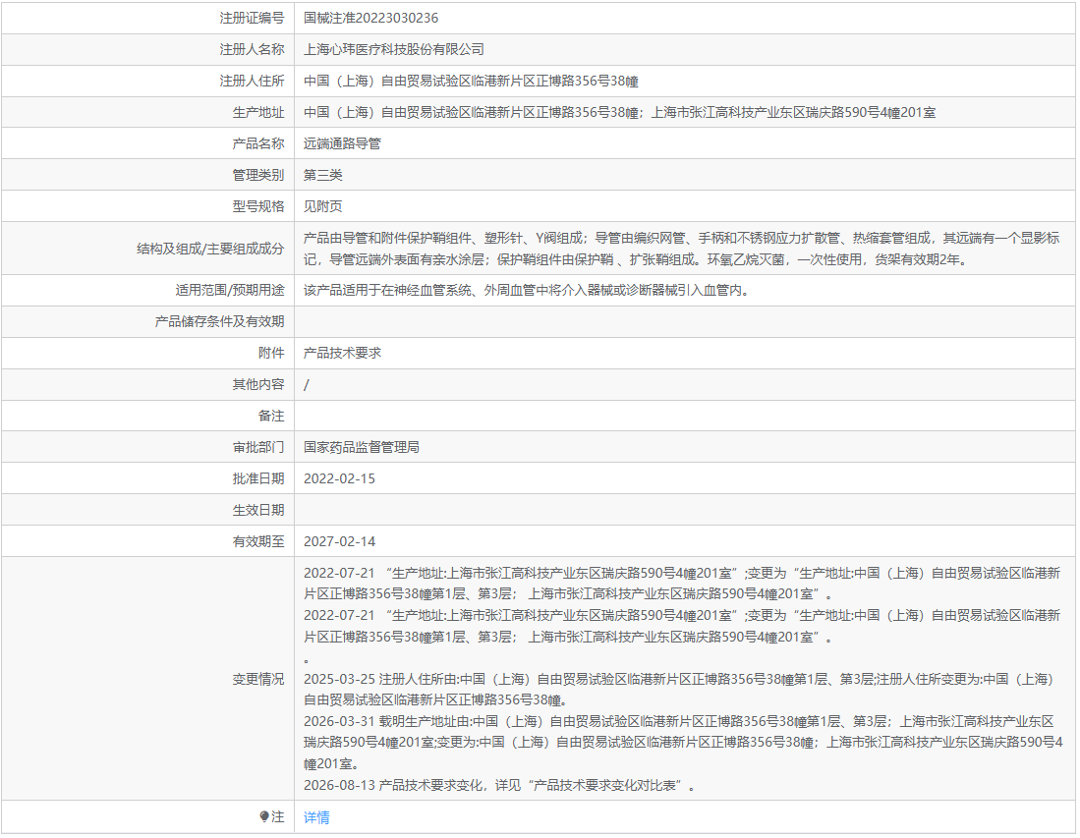Click the 附件 label cell
This screenshot has height=838, width=1080.
[x=147, y=354]
